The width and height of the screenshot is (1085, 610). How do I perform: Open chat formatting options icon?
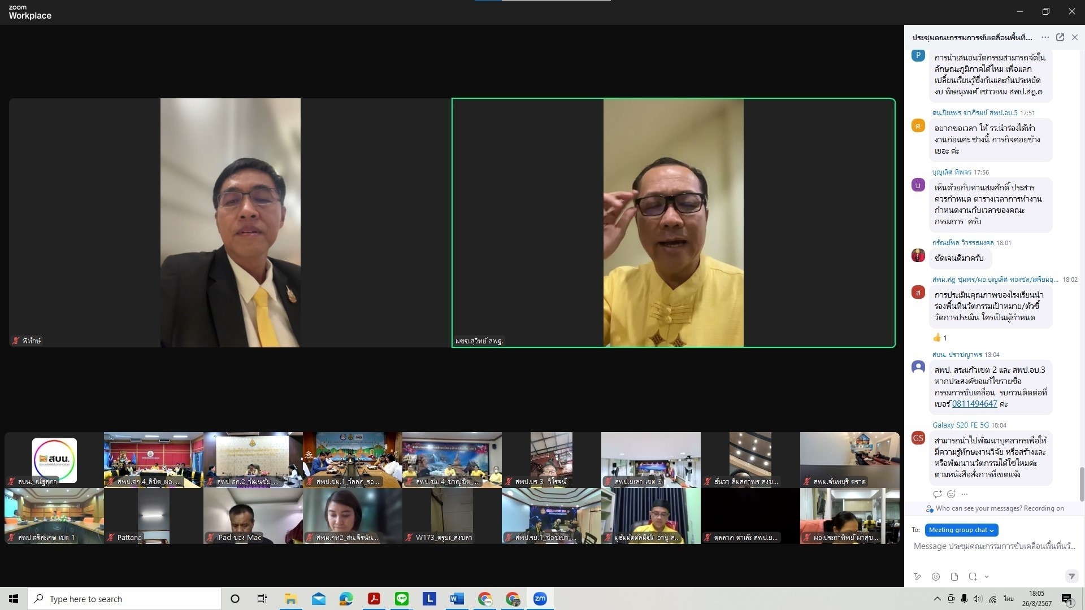coord(917,577)
